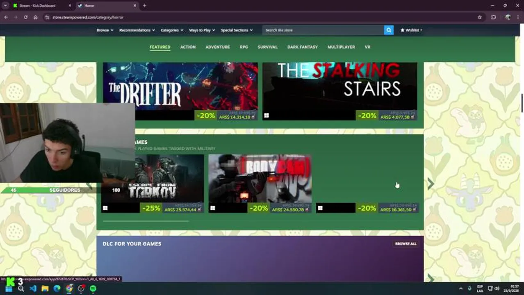Select the RPG tab

[244, 47]
